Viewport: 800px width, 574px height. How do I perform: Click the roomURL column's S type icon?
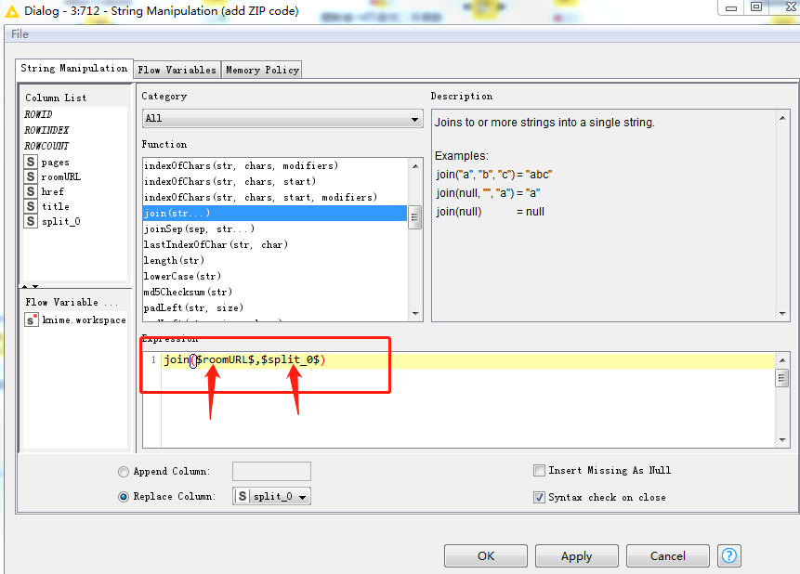(31, 176)
